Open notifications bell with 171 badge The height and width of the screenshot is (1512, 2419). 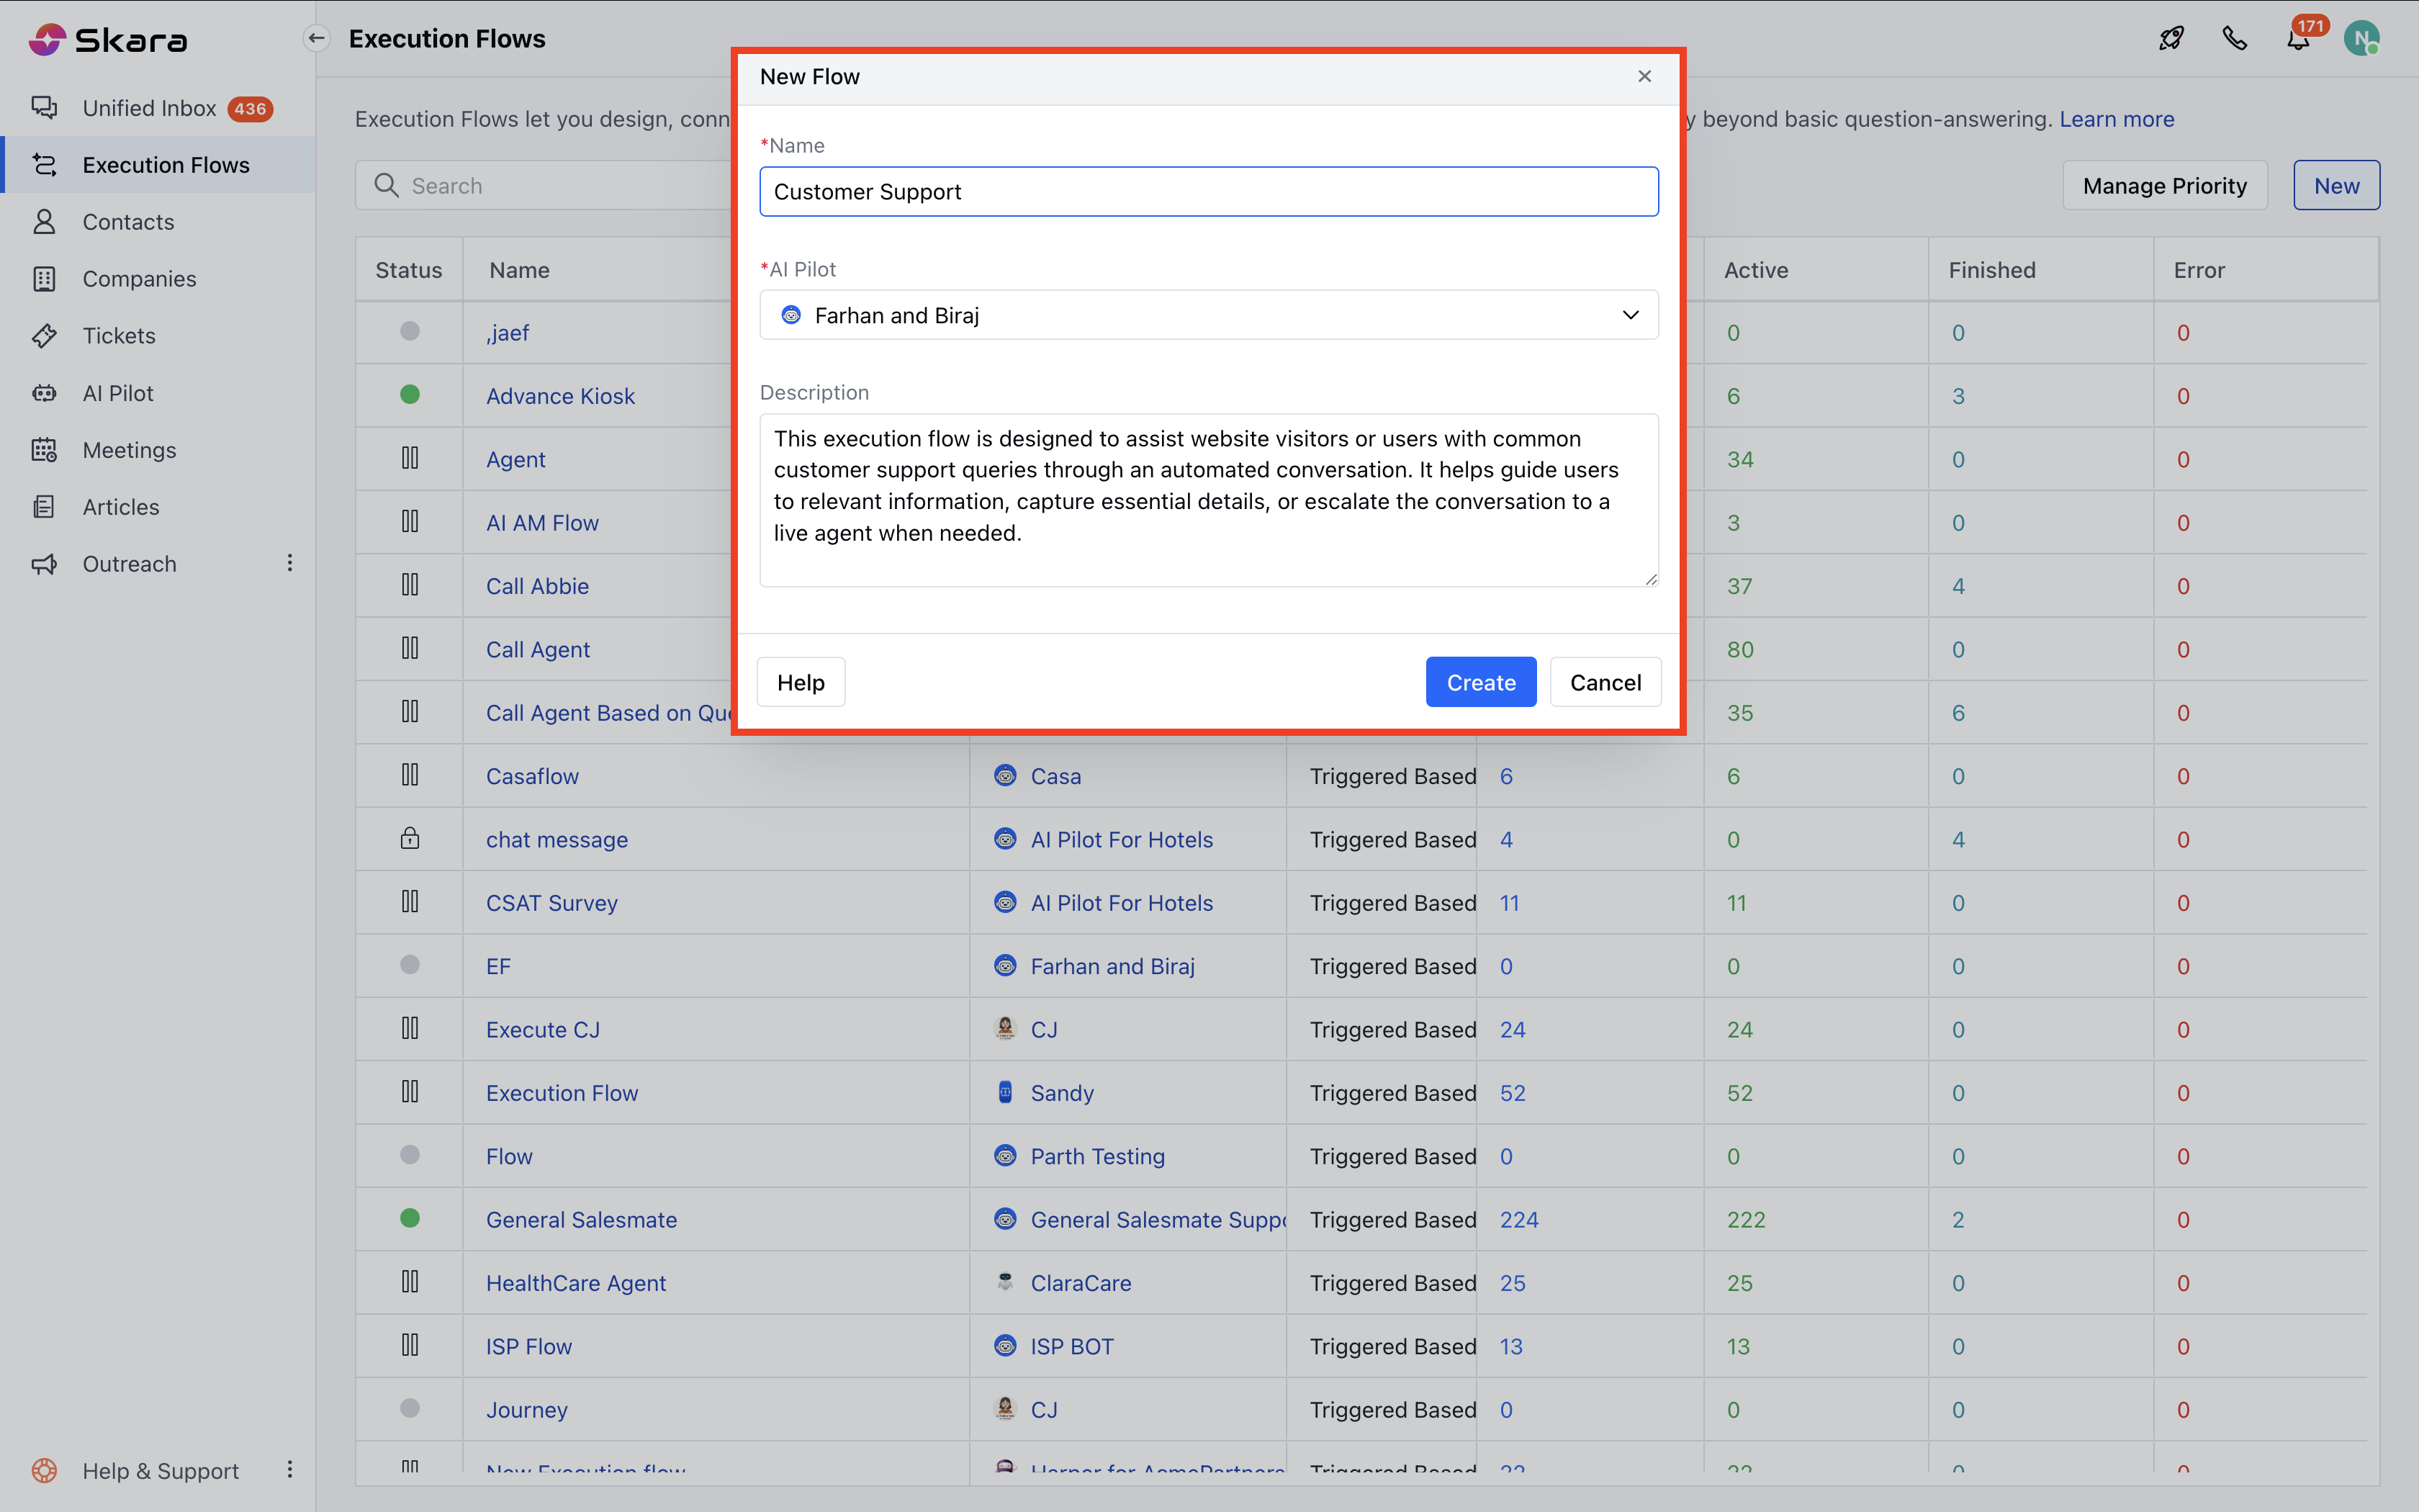pos(2298,40)
